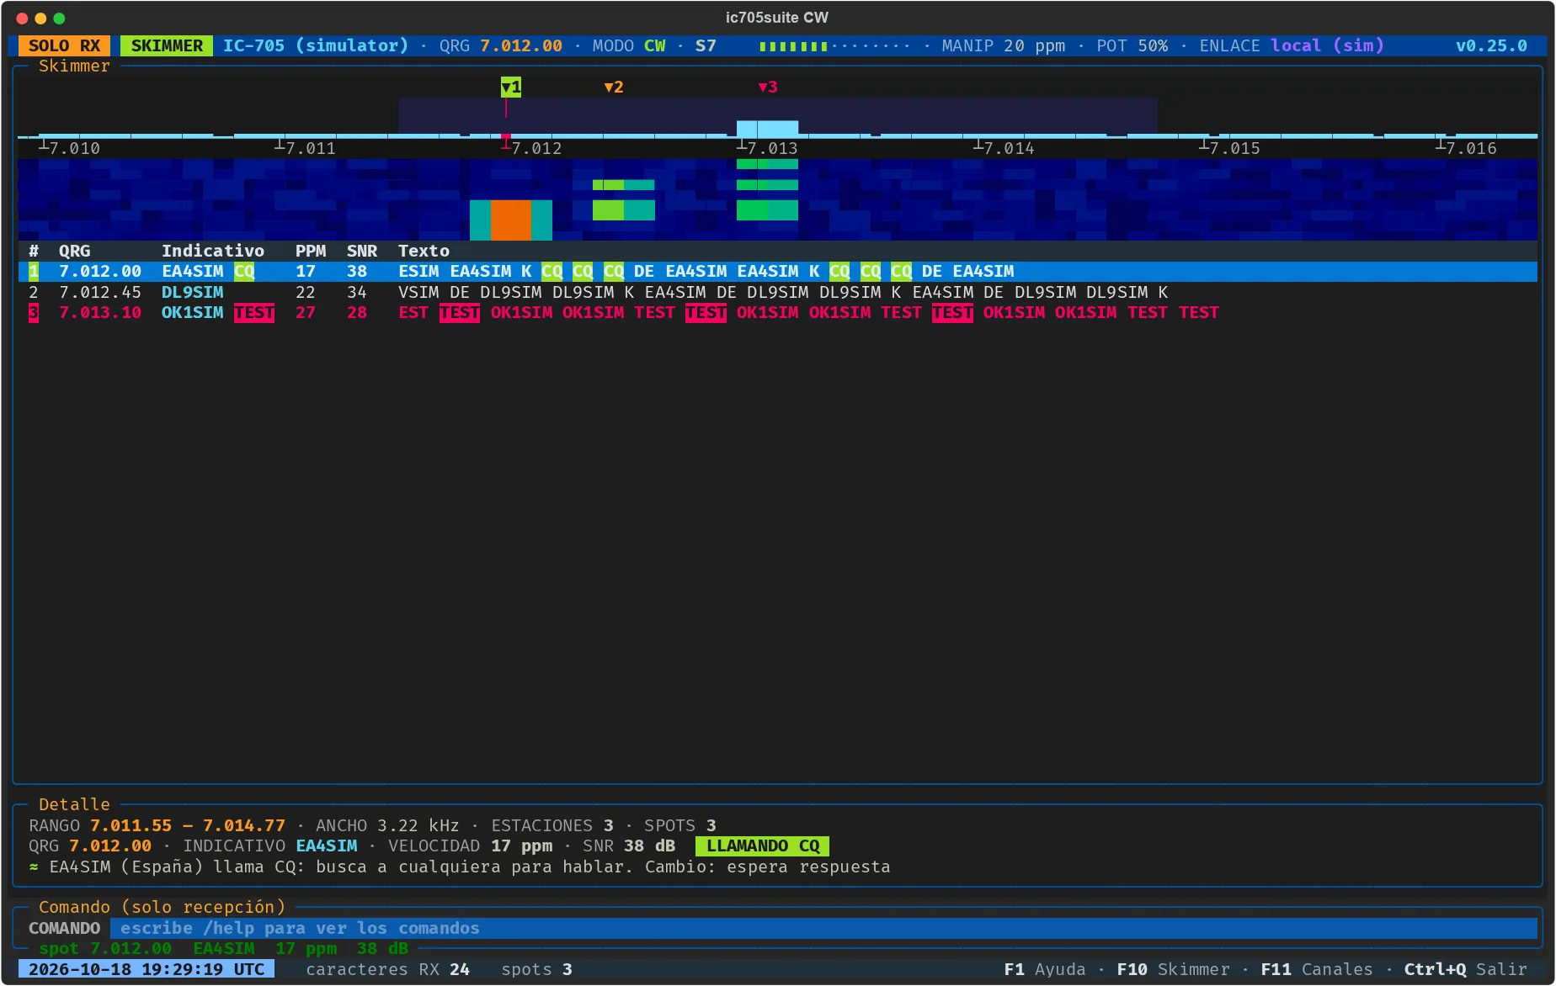The image size is (1556, 986).
Task: Click F1 Ayuda in the footer
Action: 1045,969
